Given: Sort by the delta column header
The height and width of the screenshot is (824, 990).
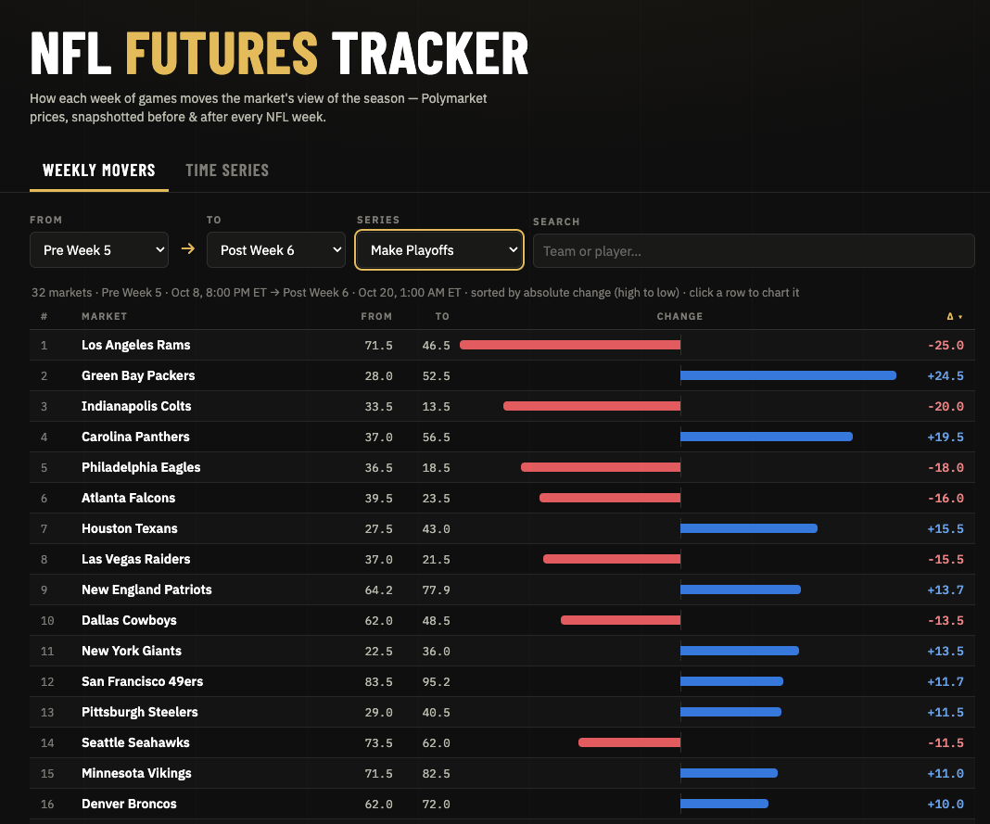Looking at the screenshot, I should click(x=954, y=316).
